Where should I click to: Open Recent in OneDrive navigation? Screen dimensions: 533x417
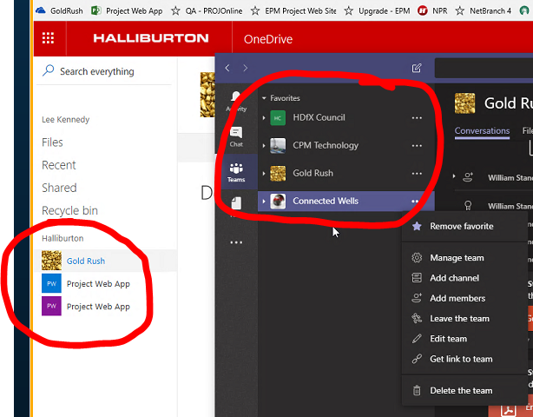pos(59,165)
